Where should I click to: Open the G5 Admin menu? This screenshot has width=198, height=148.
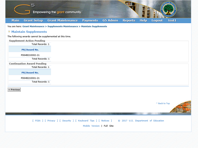(110, 20)
